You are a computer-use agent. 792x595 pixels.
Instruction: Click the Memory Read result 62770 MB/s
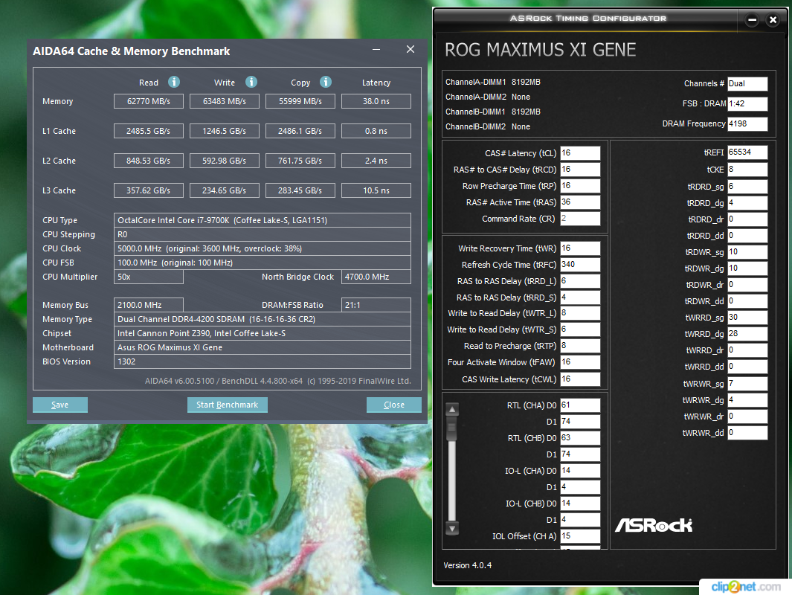pos(149,101)
